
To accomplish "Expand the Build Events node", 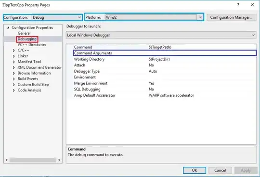I will click(14, 79).
